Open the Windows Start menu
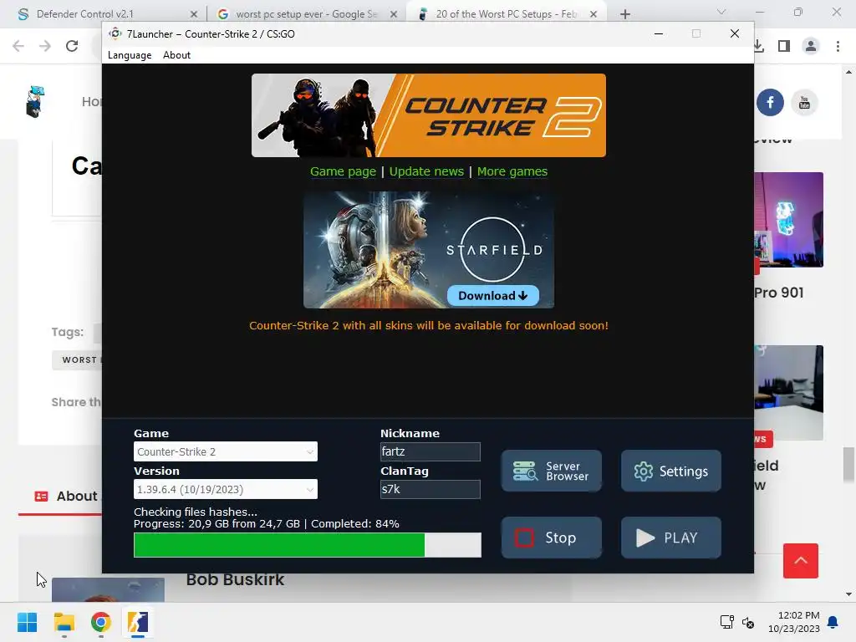 (27, 622)
